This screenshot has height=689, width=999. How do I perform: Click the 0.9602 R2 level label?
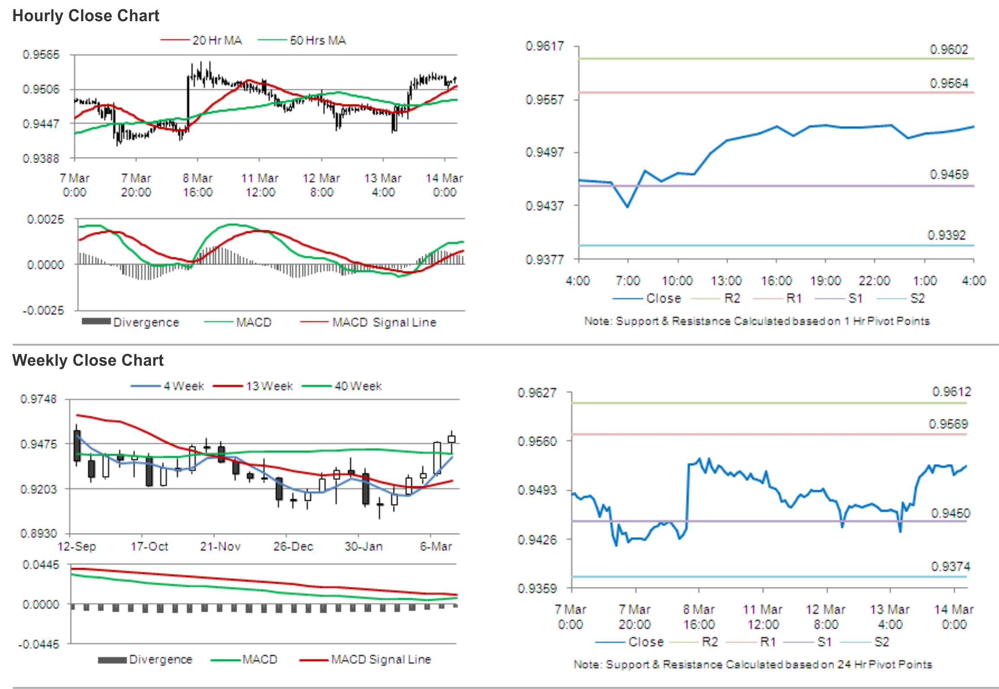[949, 49]
